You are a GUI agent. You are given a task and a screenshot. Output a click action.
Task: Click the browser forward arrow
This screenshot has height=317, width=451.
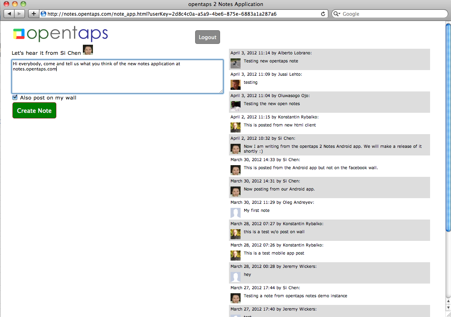[x=20, y=14]
